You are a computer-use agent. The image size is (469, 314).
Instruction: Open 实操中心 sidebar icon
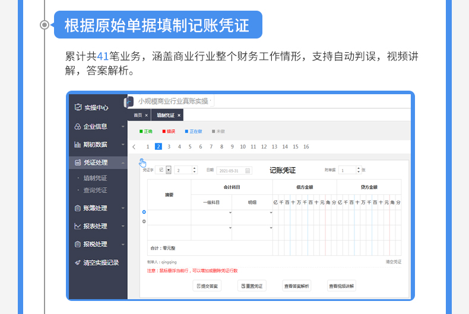(x=78, y=107)
